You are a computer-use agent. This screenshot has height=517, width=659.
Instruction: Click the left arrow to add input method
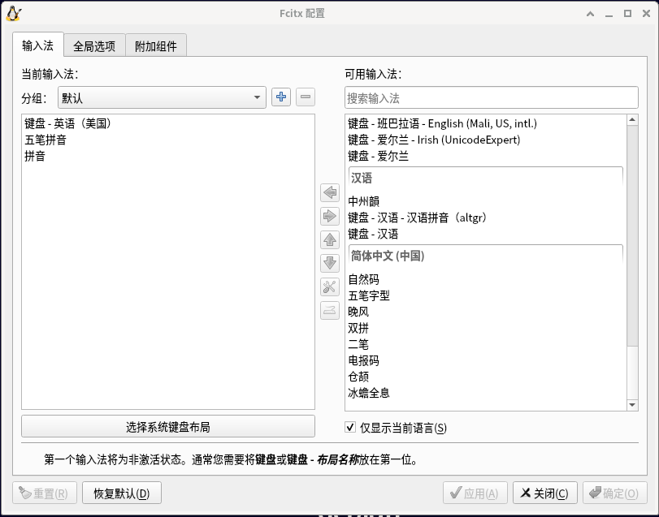point(330,192)
